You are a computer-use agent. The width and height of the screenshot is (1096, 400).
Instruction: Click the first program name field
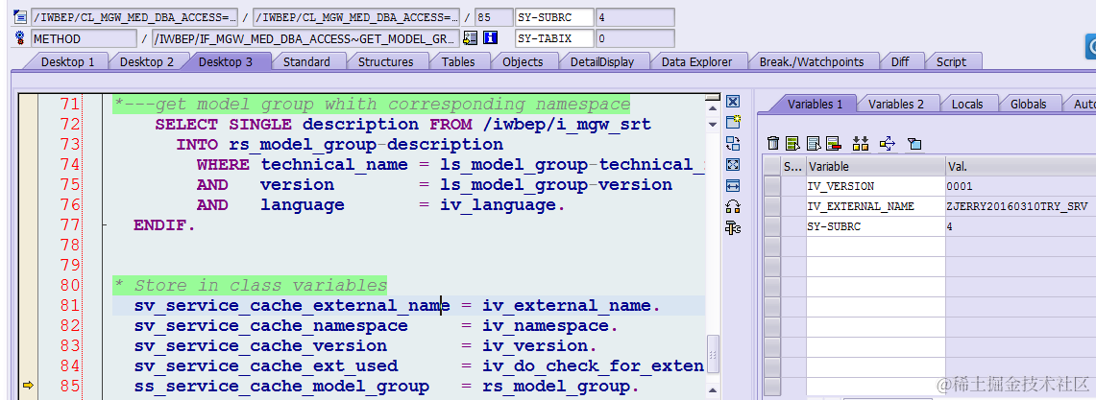134,16
